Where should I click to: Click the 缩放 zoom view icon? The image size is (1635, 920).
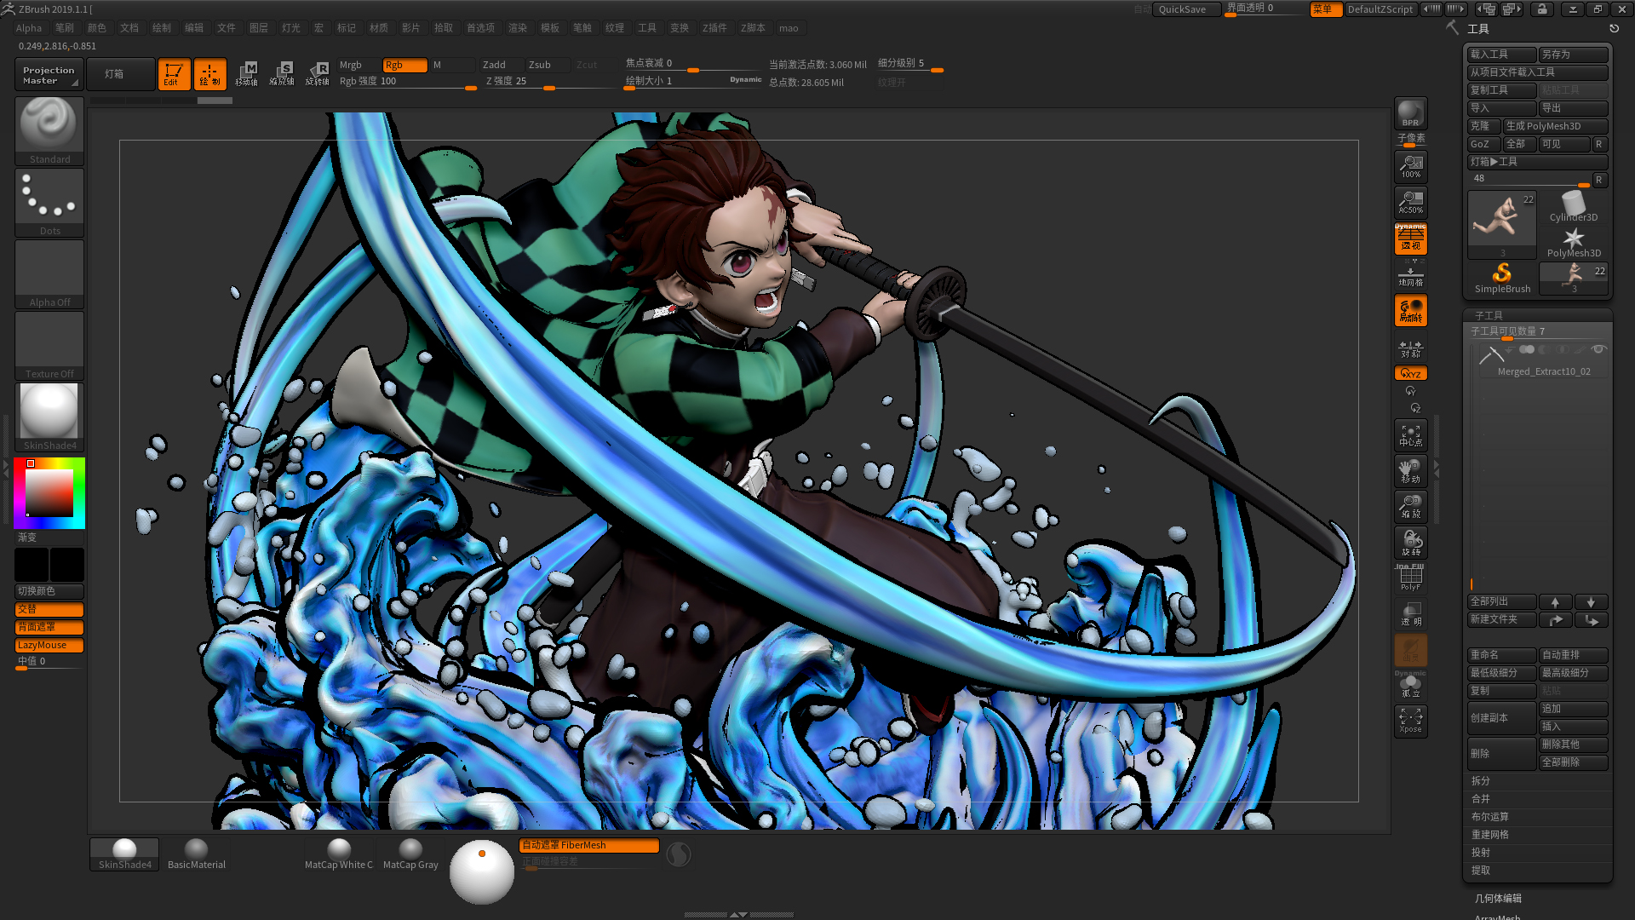1410,507
